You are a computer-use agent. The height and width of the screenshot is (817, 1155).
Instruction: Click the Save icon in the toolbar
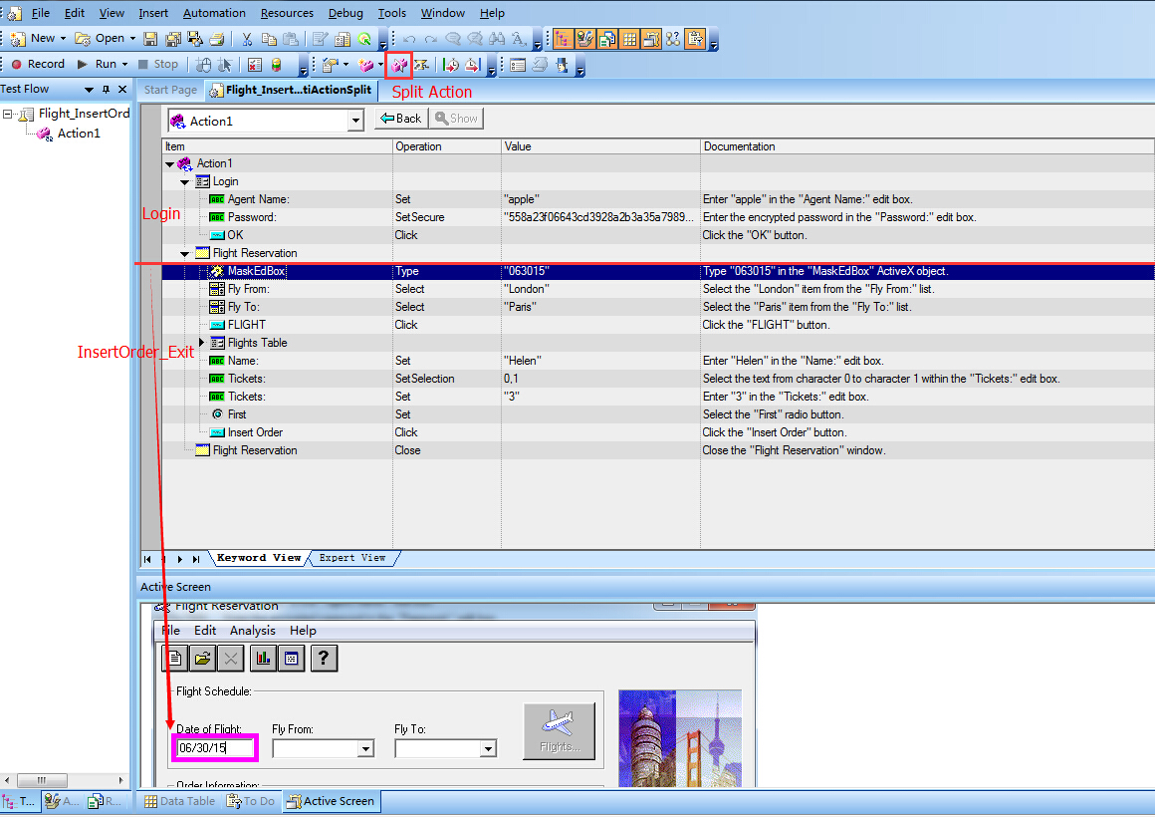click(150, 39)
